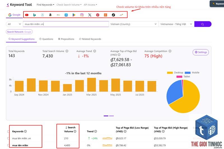Open the YouTube keyword tab
224x149 pixels.
[x=27, y=15]
